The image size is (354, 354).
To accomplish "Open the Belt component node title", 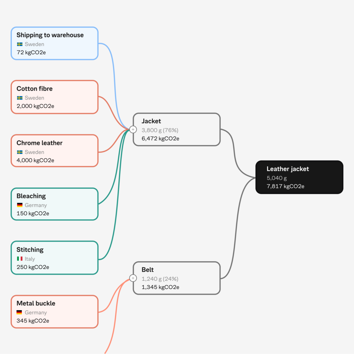I will pos(148,270).
